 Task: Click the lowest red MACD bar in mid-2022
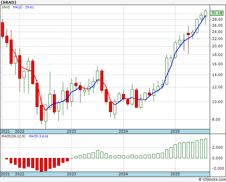click(x=41, y=165)
